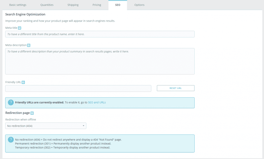Image resolution: width=264 pixels, height=159 pixels.
Task: Switch to the Shipping tab
Action: coord(73,5)
